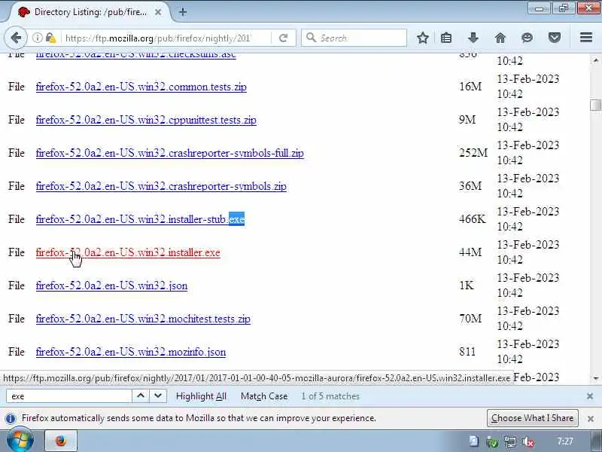Open the Firefox hamburger menu

click(x=586, y=38)
